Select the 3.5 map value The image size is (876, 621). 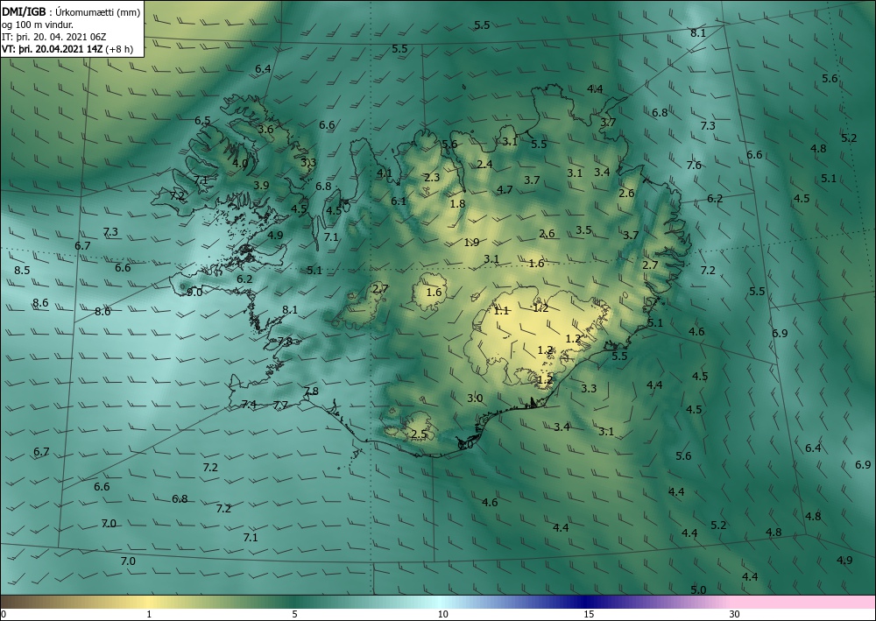[583, 230]
